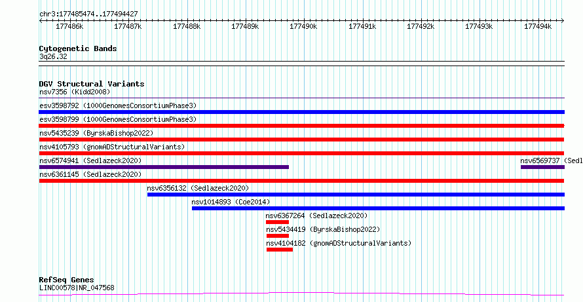Image resolution: width=583 pixels, height=302 pixels.
Task: Click the blue nsv1014893 variant bar
Action: tap(378, 208)
